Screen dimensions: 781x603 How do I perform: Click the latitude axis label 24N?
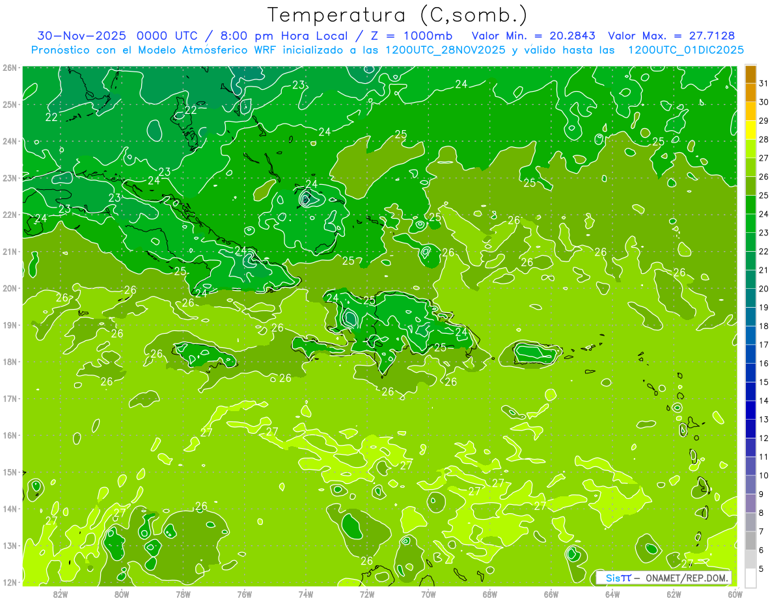point(10,141)
